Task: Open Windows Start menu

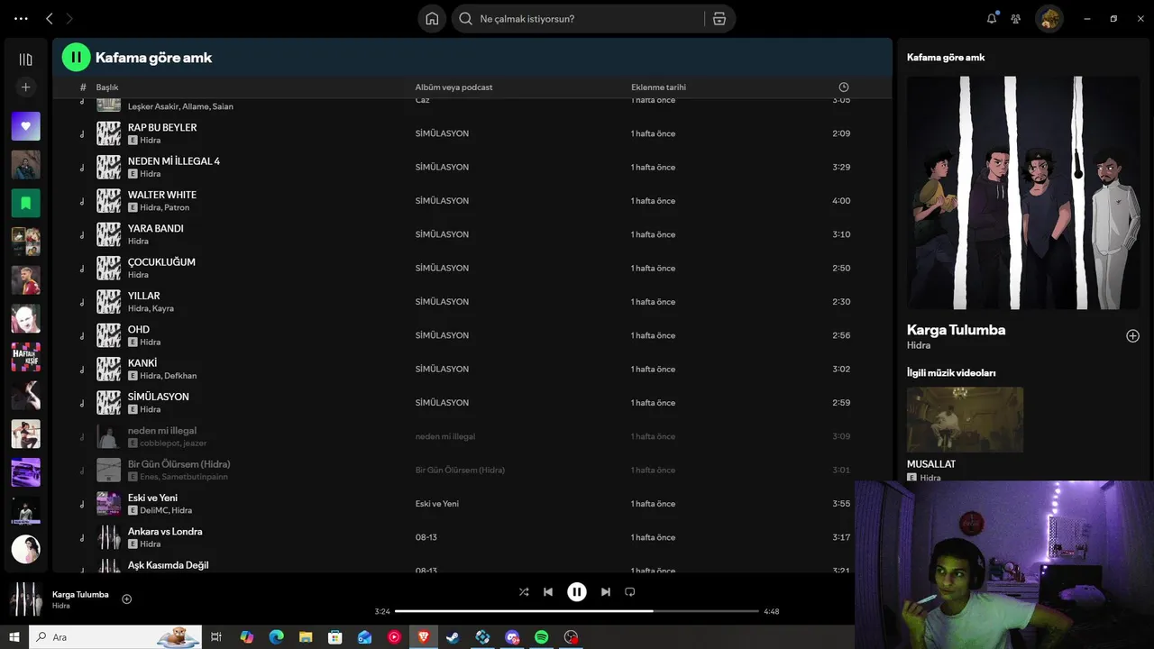Action: tap(14, 637)
